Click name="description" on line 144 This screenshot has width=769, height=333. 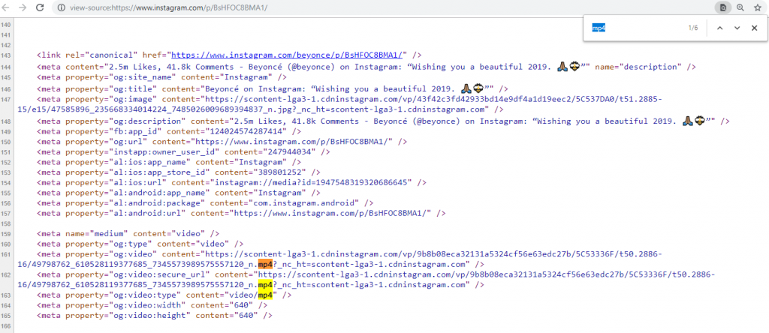coord(638,67)
